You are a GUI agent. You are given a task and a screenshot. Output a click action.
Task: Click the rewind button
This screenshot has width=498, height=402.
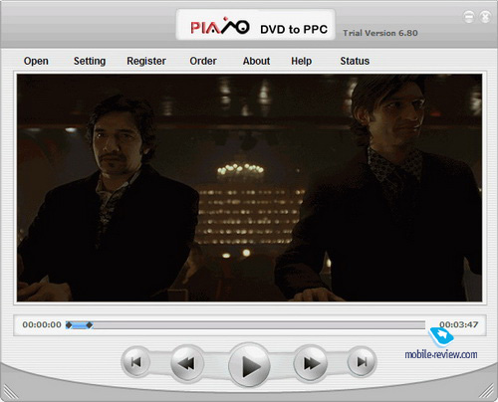[x=187, y=363]
